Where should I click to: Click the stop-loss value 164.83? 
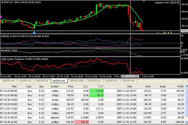pyautogui.click(x=85, y=100)
